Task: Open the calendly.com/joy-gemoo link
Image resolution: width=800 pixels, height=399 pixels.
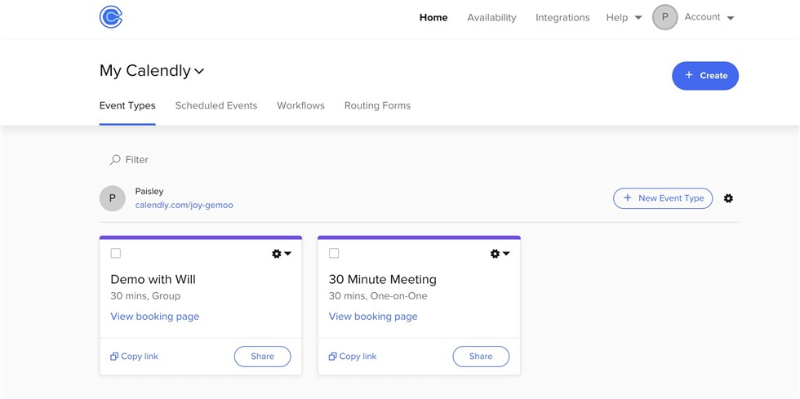Action: pos(184,205)
